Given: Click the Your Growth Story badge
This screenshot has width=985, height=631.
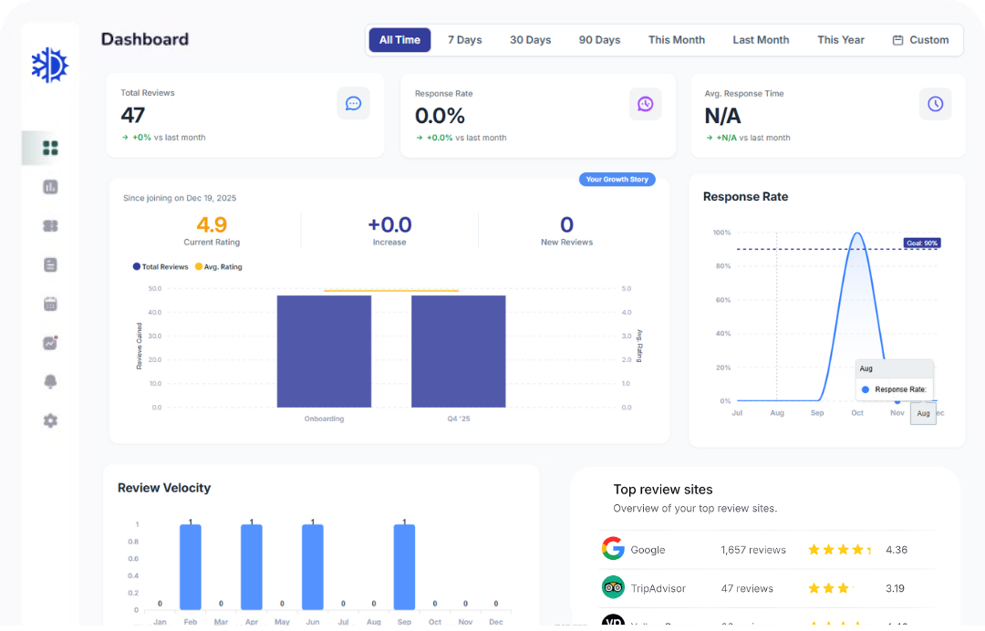Looking at the screenshot, I should pyautogui.click(x=617, y=180).
